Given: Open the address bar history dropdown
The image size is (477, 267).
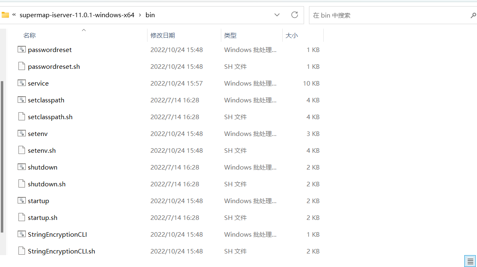Looking at the screenshot, I should coord(277,15).
